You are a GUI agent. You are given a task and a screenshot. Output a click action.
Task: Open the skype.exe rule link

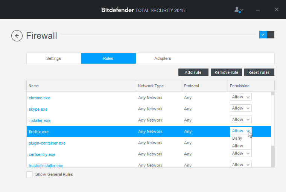tap(38, 109)
